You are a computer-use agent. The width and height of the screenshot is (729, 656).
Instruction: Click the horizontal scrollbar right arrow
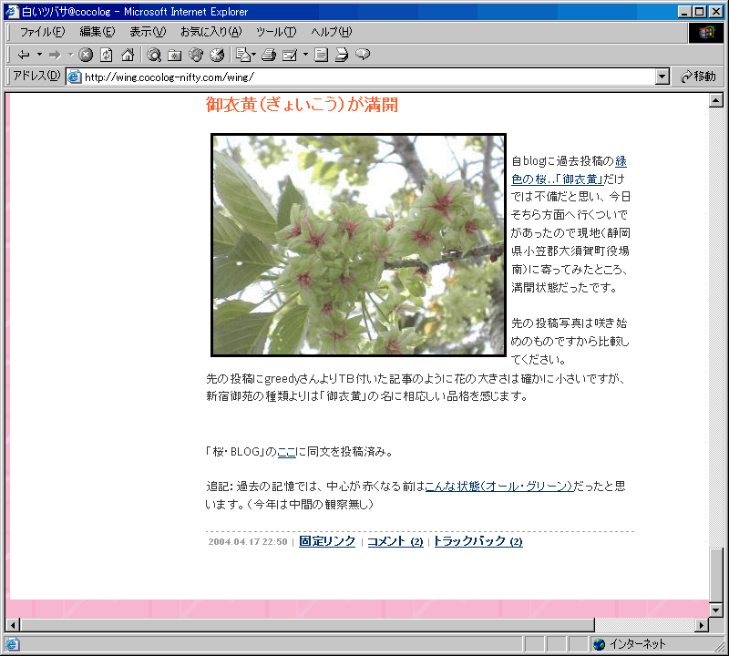pyautogui.click(x=702, y=625)
